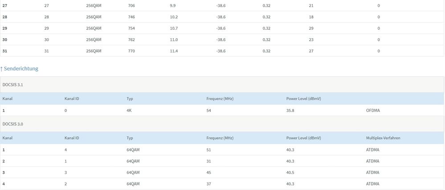Click Kanal ID header in DOCSIS 3.0 table
Viewport: 445px width, 190px height.
coord(72,138)
